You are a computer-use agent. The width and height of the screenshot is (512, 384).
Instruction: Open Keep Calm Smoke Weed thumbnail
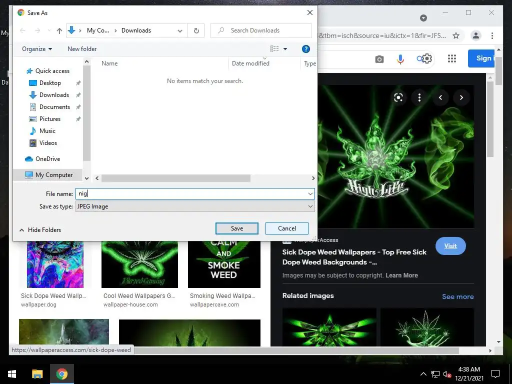[224, 264]
